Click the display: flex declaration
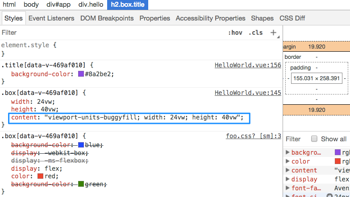The height and width of the screenshot is (197, 350). 37,168
